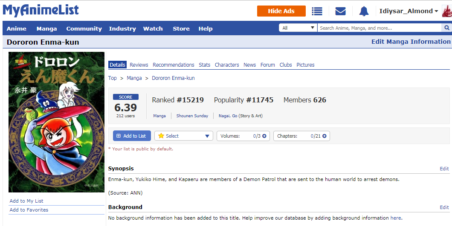
Task: Open the Store menu
Action: coord(181,29)
